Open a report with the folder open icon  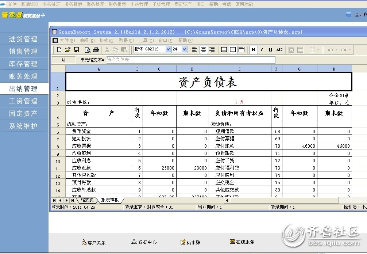(x=67, y=50)
